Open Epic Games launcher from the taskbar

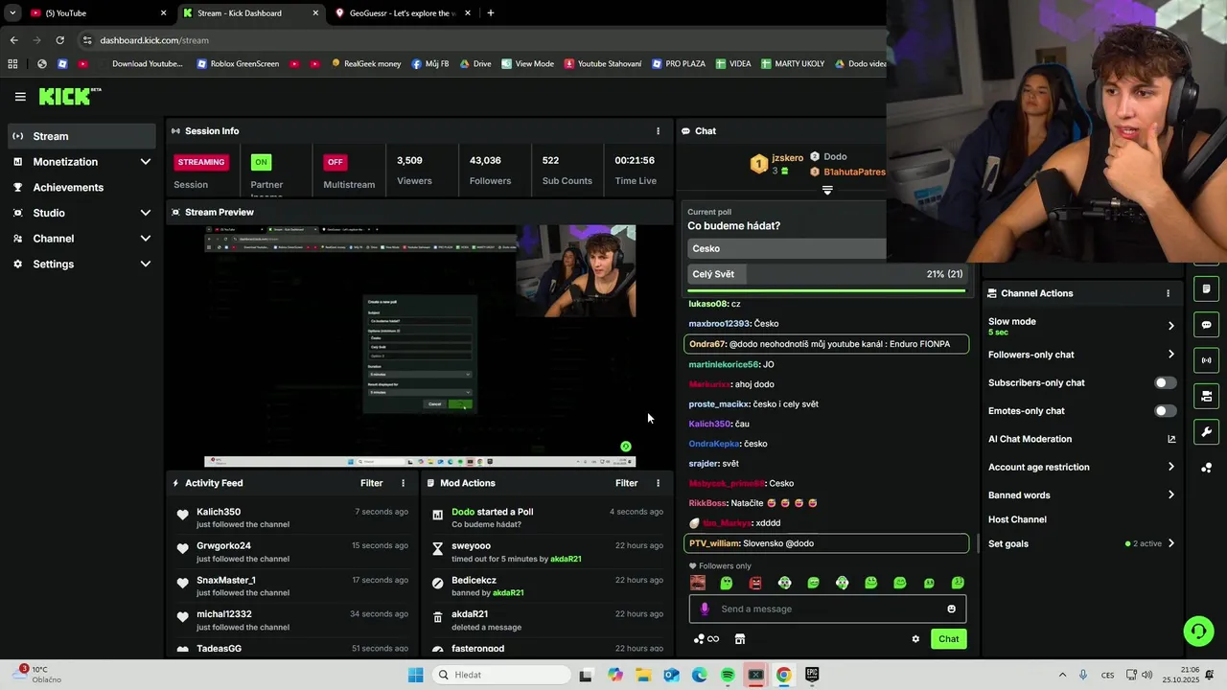(x=812, y=675)
